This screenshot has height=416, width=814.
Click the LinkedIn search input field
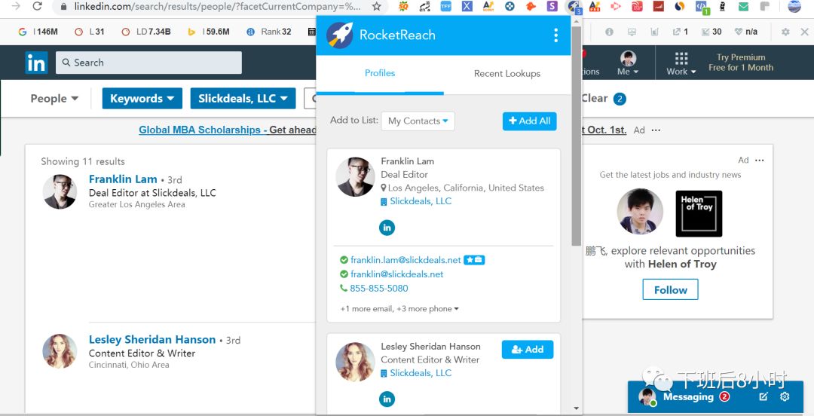click(x=149, y=63)
